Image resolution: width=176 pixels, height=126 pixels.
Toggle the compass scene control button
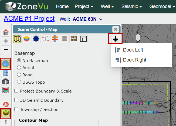point(6,64)
